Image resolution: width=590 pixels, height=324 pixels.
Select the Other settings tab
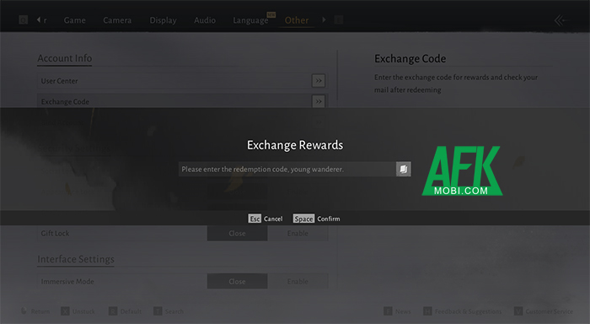tap(297, 20)
